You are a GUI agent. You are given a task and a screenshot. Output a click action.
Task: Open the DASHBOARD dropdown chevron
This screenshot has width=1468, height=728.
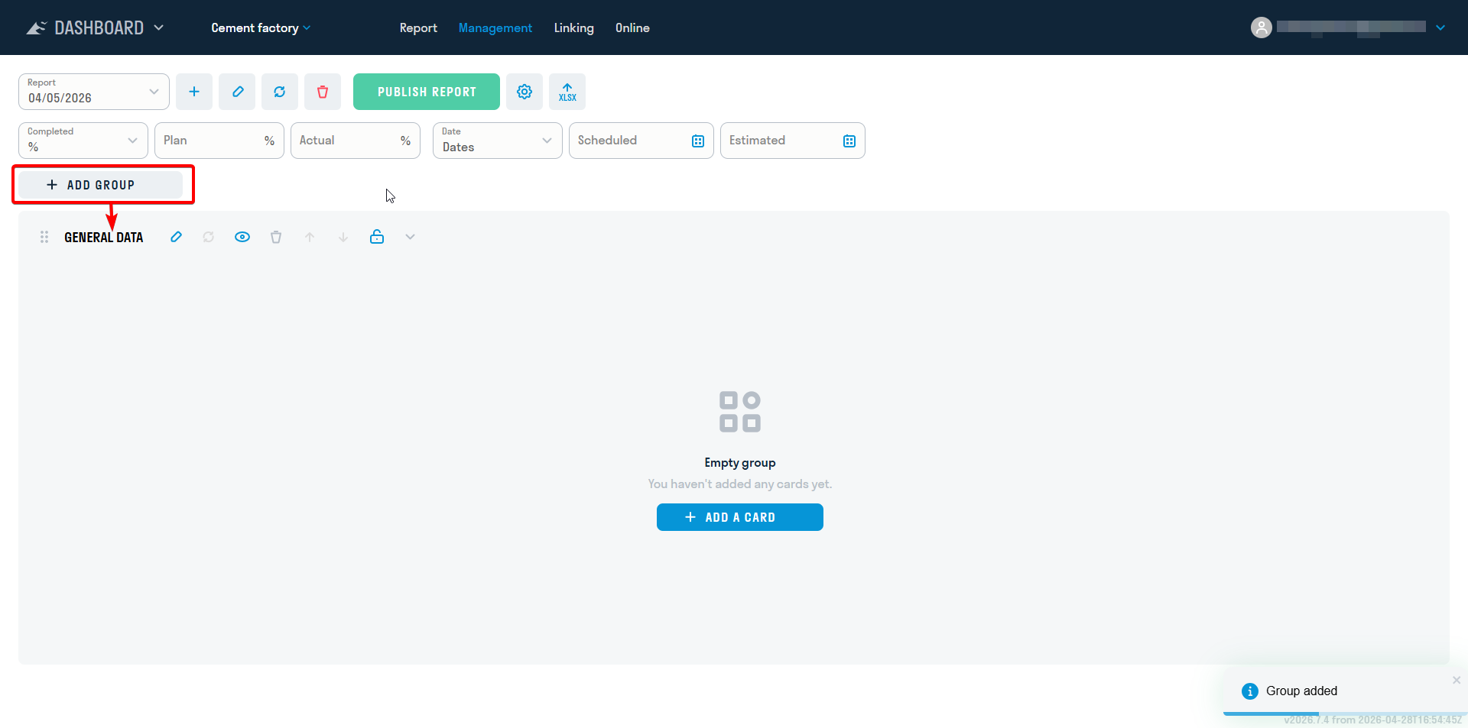click(x=159, y=28)
